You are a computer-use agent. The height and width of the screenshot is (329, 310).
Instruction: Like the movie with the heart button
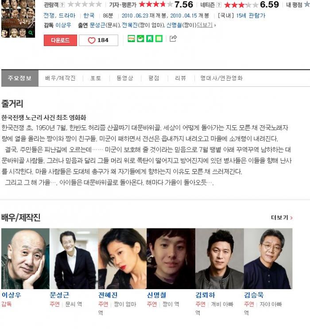(98, 40)
